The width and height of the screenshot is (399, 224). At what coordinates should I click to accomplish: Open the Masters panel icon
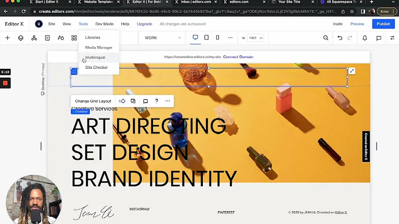click(x=34, y=38)
